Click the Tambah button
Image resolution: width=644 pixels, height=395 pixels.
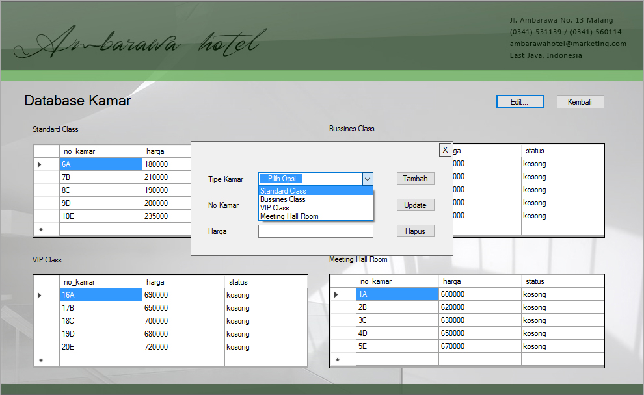(x=415, y=179)
